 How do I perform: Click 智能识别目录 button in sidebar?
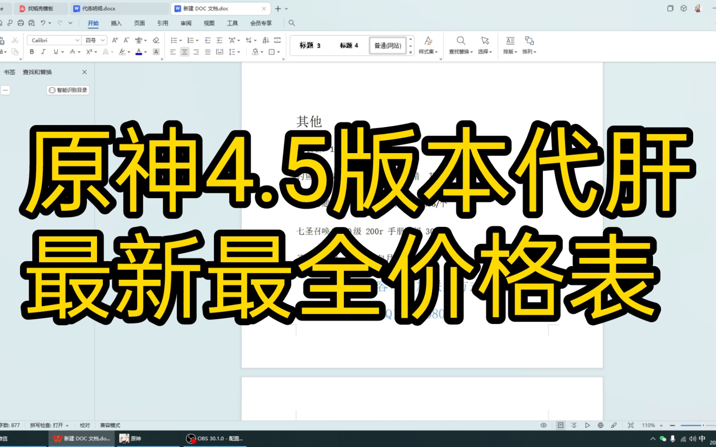coord(68,90)
